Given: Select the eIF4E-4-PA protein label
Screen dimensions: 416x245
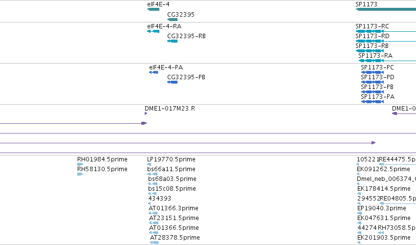Looking at the screenshot, I should 166,67.
